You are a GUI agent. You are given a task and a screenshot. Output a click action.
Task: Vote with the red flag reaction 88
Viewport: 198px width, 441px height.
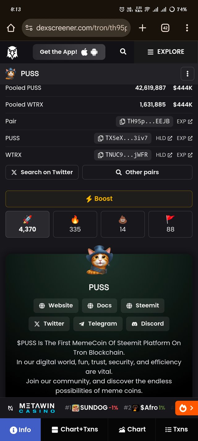(170, 224)
